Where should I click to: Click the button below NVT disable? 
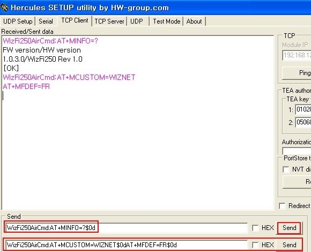click(x=297, y=182)
